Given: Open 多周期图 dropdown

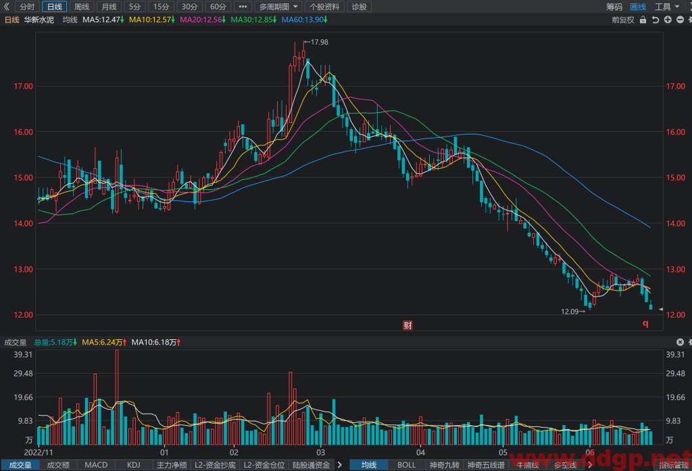Looking at the screenshot, I should click(x=278, y=7).
